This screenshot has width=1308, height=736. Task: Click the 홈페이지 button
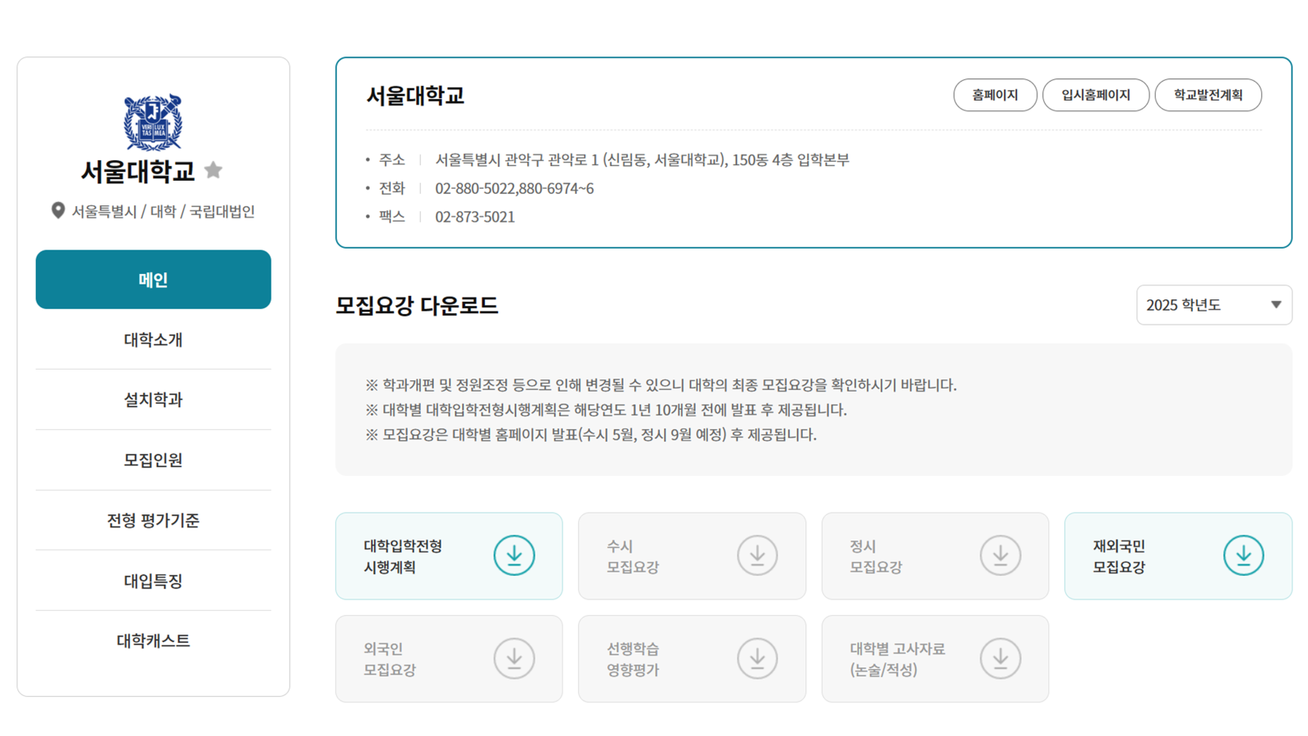click(995, 95)
